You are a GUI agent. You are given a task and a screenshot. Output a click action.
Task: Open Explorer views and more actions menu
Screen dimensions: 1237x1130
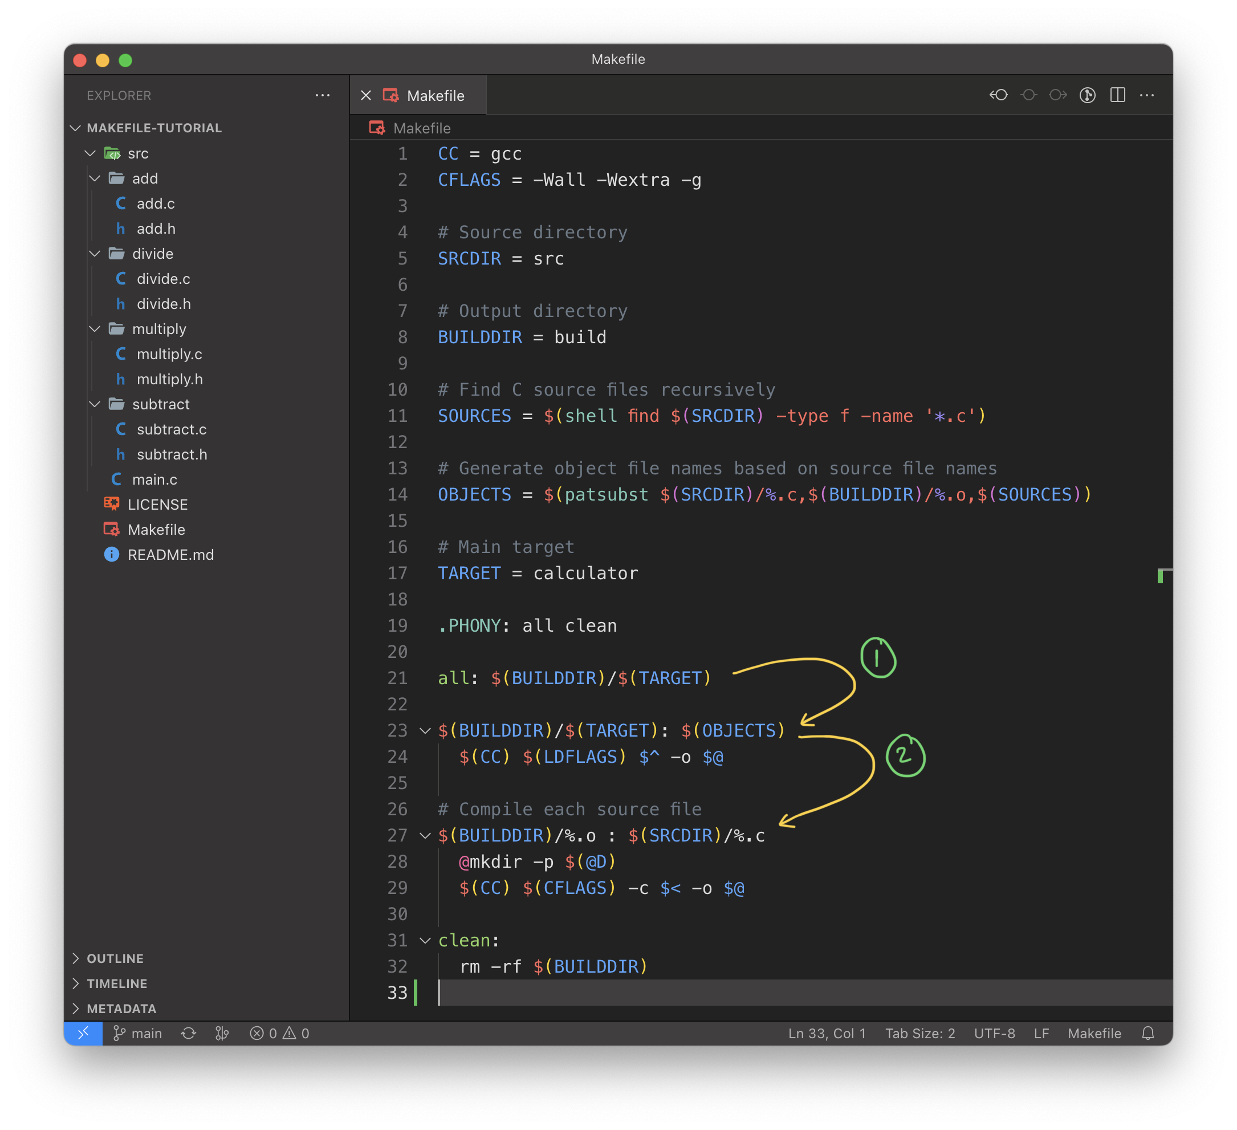click(x=323, y=95)
